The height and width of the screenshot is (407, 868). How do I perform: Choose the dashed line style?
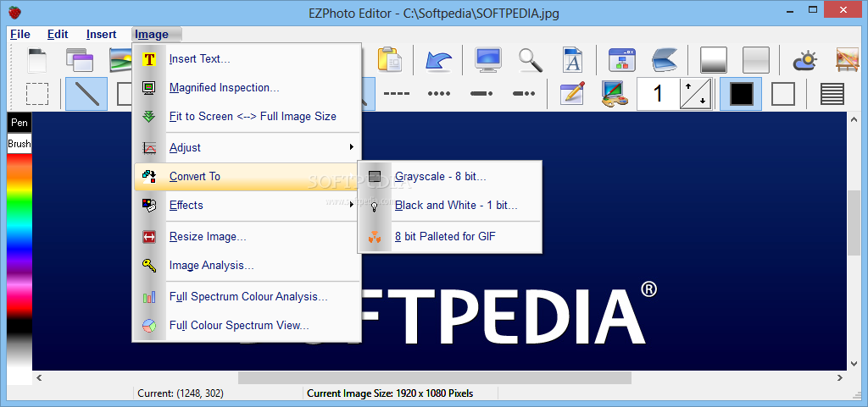[397, 94]
